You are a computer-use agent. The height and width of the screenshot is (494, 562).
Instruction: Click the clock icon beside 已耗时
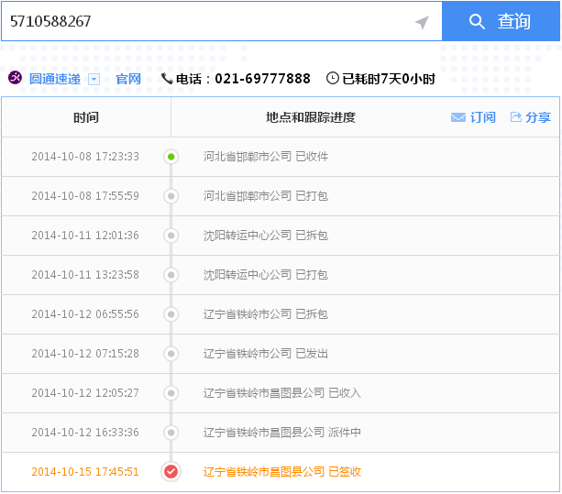coord(332,79)
